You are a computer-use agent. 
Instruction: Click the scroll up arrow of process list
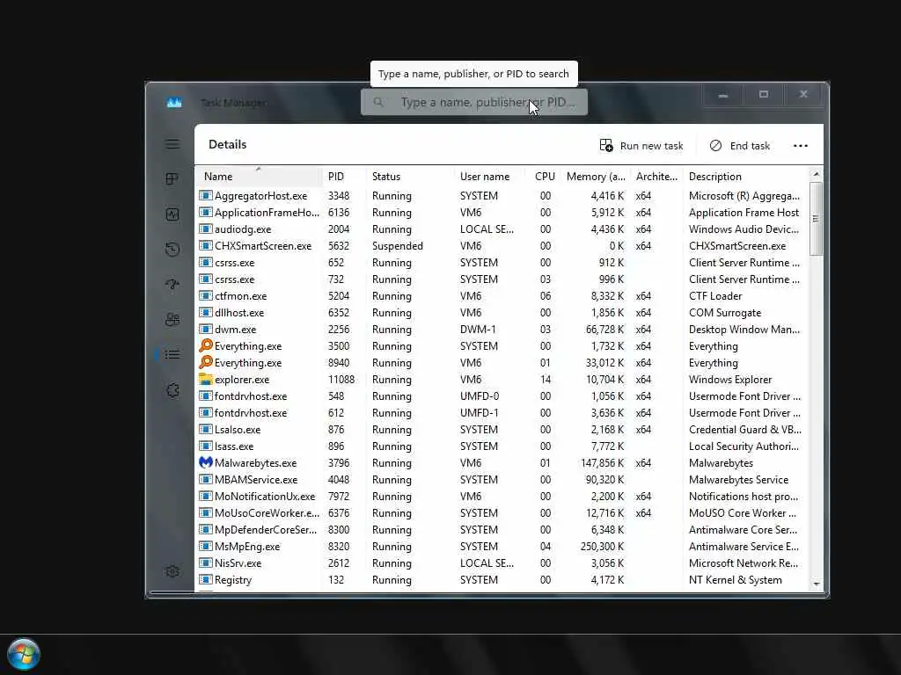tap(816, 173)
